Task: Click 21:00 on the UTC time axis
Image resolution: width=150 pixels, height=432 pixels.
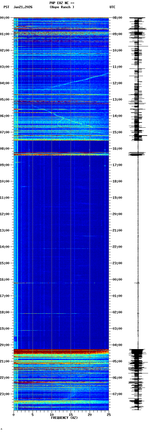Action: point(117,230)
